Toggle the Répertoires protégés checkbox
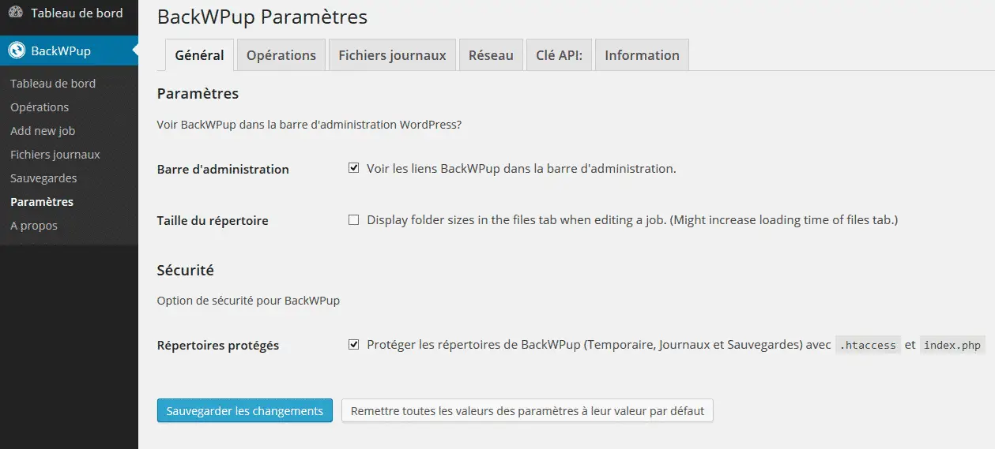995x449 pixels. point(354,345)
